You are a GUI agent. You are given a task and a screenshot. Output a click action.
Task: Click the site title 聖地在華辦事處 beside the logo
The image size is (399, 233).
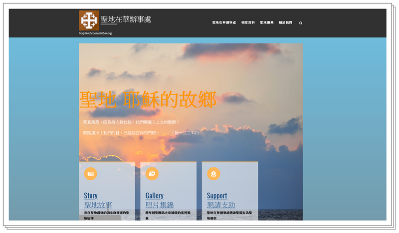[126, 19]
